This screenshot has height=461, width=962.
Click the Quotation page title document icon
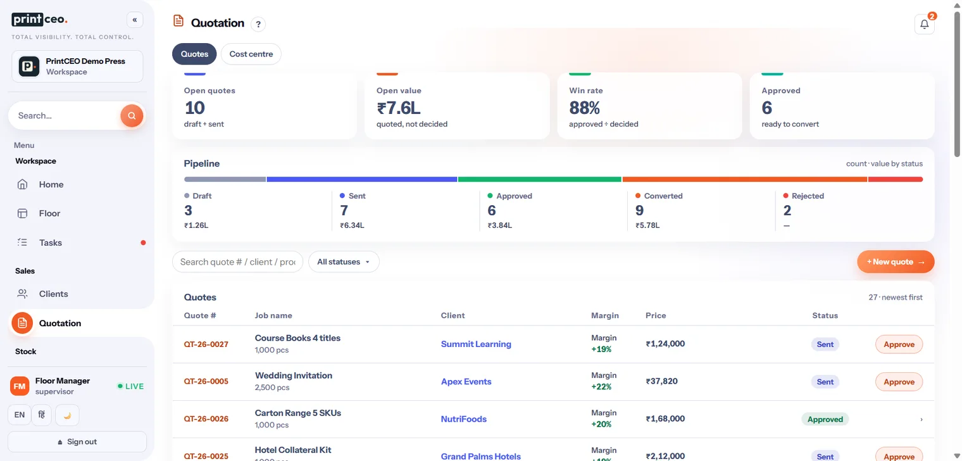[x=178, y=22]
